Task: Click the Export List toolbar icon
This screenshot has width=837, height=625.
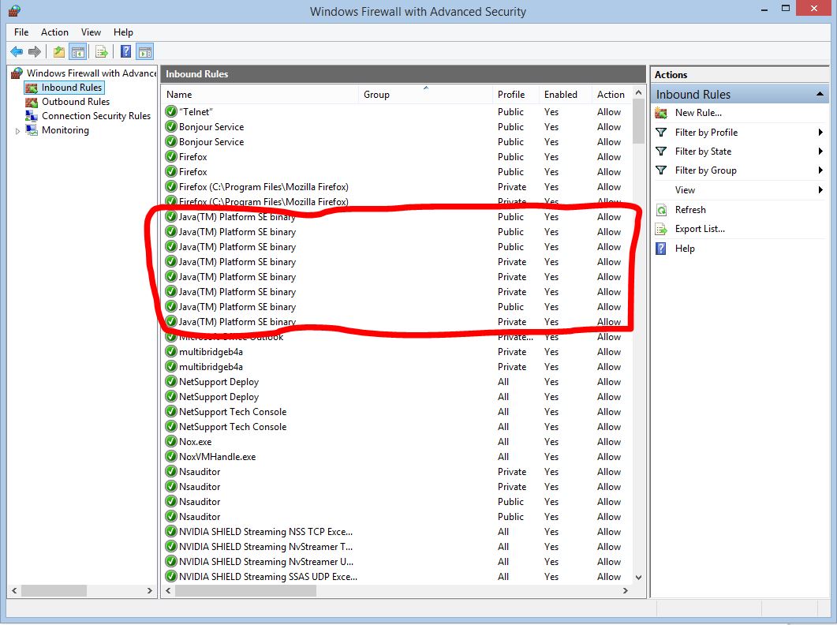Action: tap(101, 52)
